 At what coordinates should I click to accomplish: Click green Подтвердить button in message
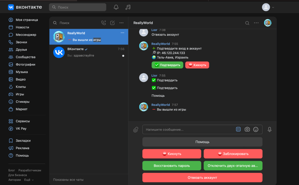pyautogui.click(x=167, y=65)
